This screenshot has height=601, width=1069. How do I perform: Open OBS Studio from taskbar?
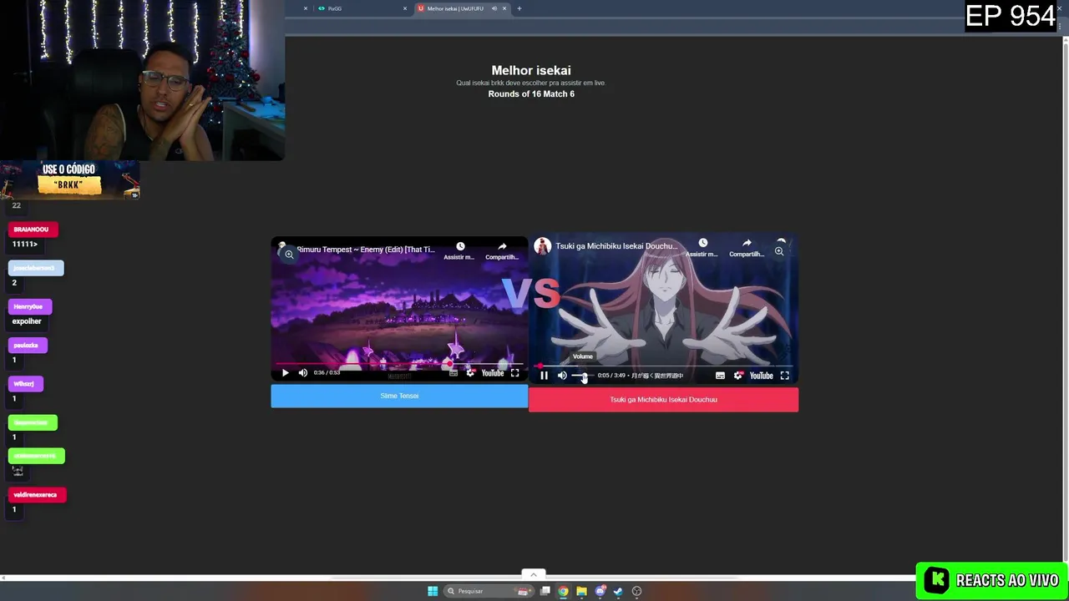[x=636, y=591]
